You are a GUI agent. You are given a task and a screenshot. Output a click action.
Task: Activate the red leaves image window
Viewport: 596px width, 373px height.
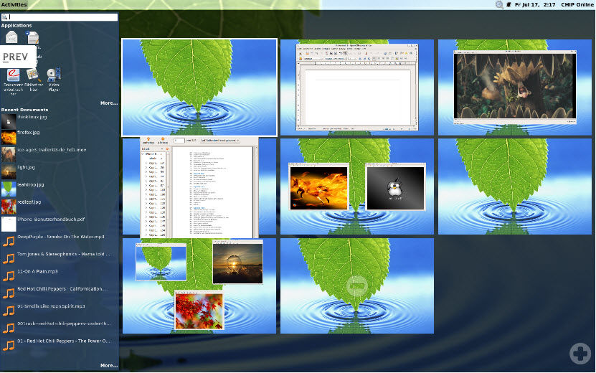[x=199, y=311]
